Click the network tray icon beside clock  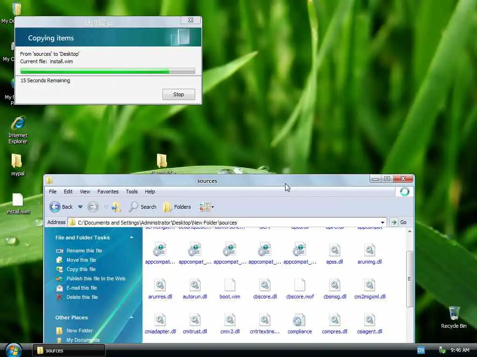(x=443, y=350)
